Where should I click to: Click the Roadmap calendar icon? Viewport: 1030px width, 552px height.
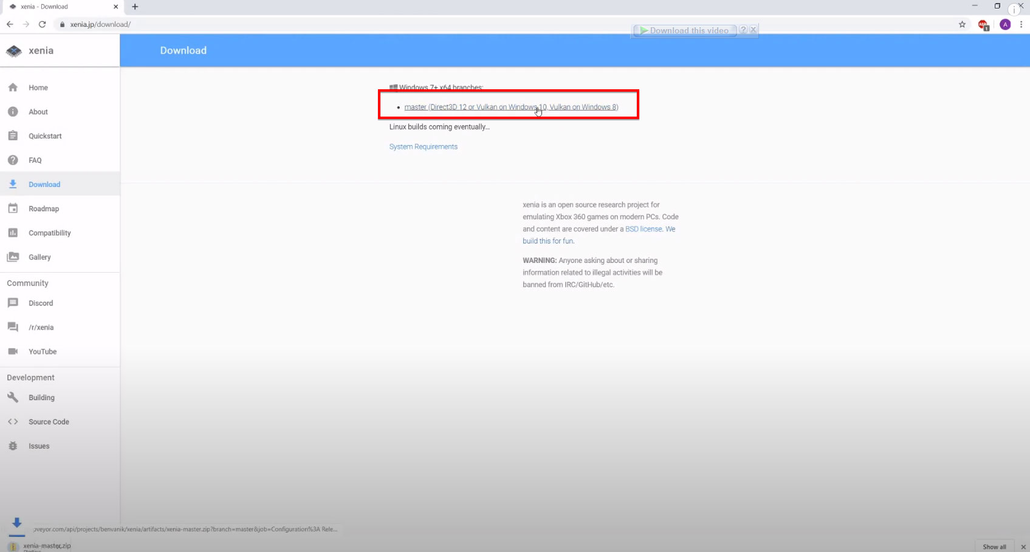13,208
